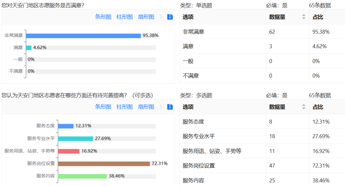Sort improvement table by 数据量
The image size is (345, 186).
pos(303,107)
